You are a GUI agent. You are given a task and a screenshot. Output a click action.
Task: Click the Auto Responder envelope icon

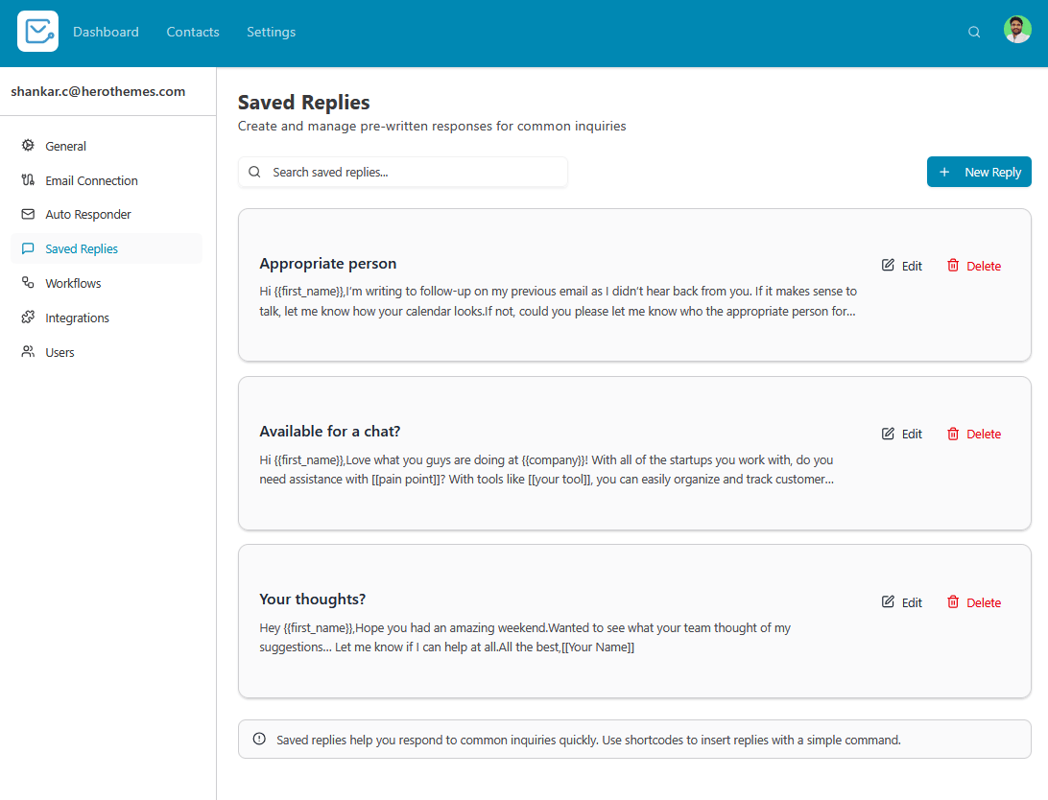[x=28, y=214]
